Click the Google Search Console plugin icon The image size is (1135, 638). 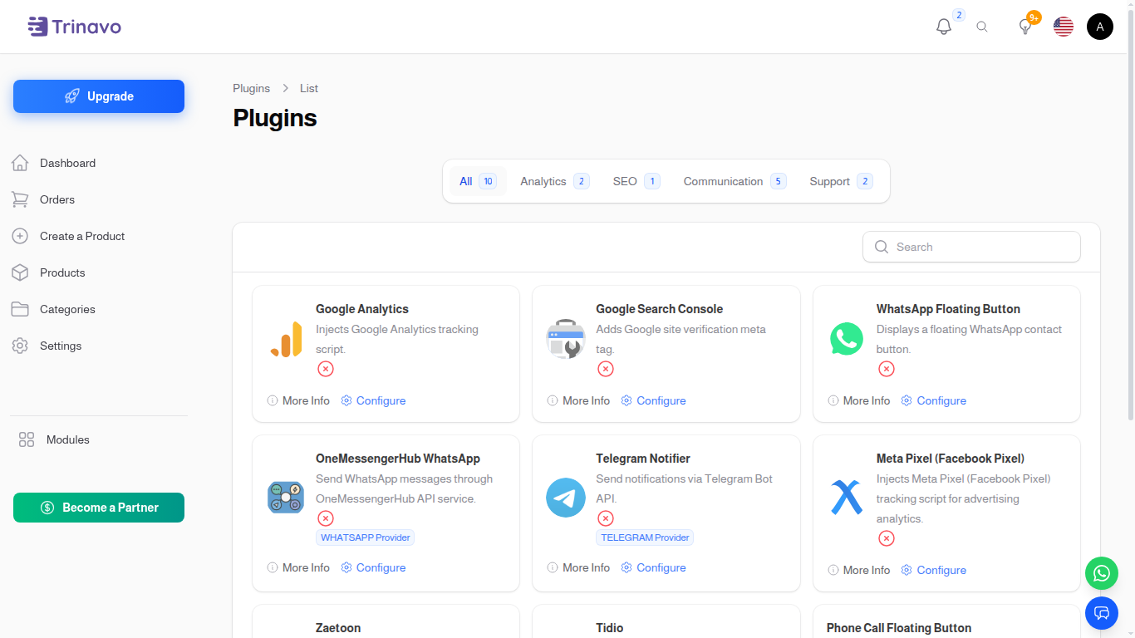tap(566, 339)
